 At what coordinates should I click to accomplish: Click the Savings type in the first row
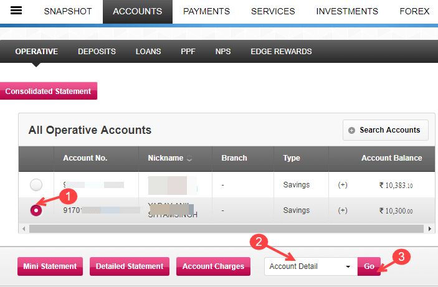tap(297, 185)
